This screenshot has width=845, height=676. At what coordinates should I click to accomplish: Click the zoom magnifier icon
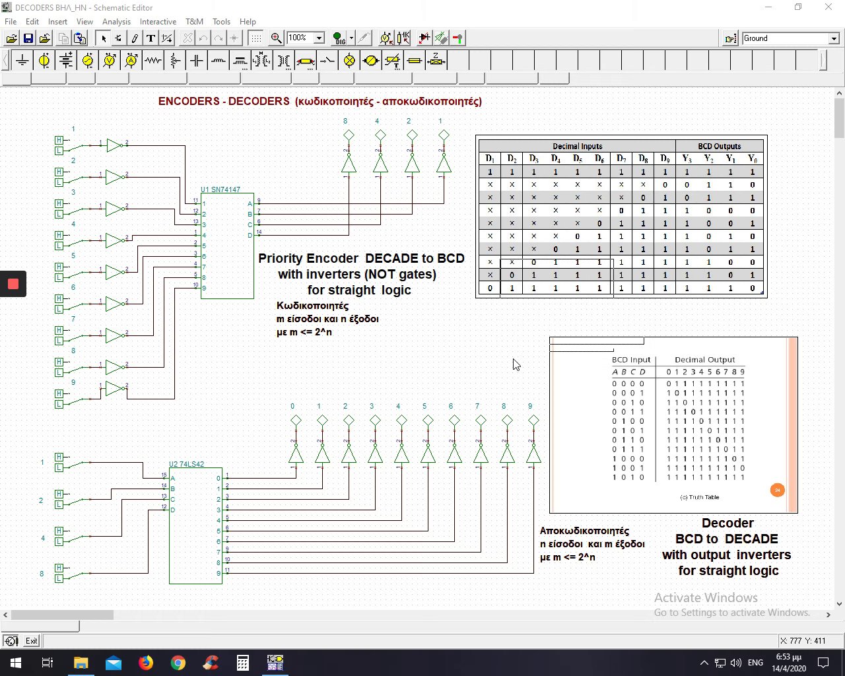[x=277, y=38]
